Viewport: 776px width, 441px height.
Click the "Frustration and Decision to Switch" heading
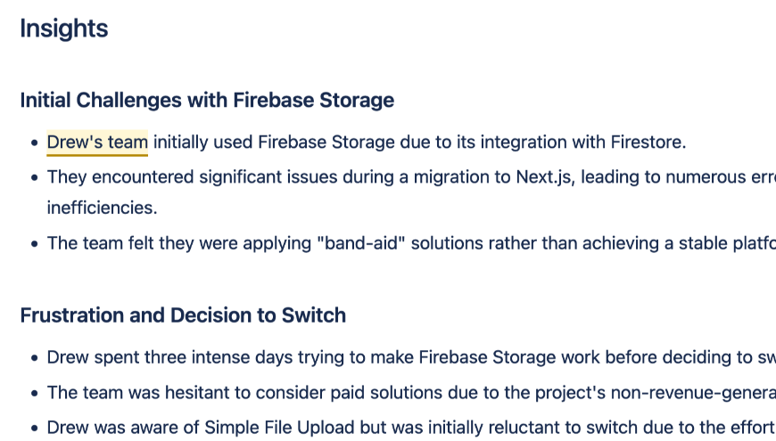click(183, 315)
